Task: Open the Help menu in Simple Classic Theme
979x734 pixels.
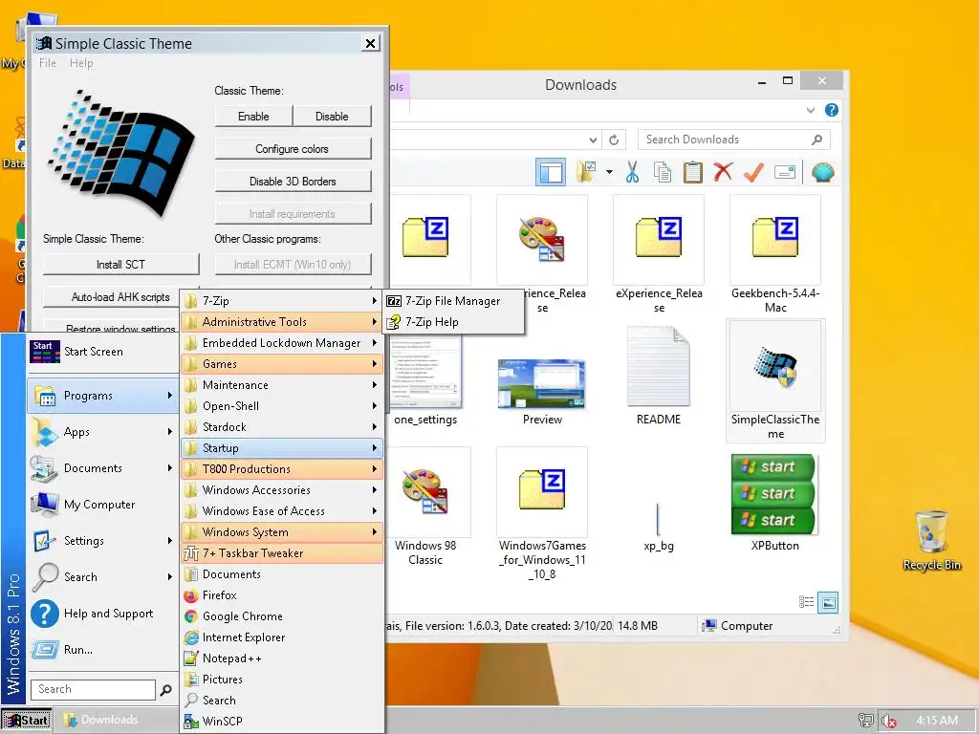Action: pos(81,63)
